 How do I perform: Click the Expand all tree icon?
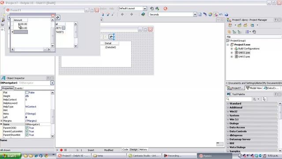pos(234,32)
